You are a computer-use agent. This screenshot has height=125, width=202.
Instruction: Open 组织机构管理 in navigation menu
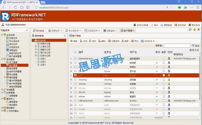(15, 72)
